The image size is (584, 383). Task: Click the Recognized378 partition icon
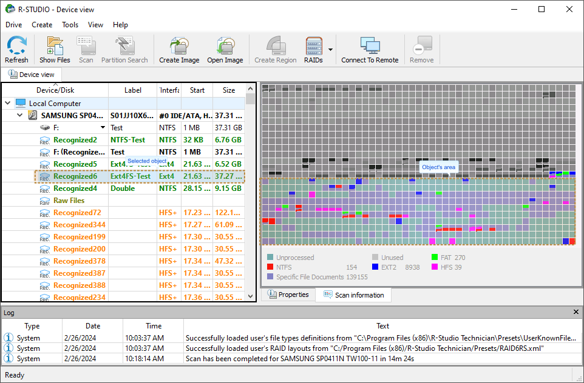pos(45,261)
